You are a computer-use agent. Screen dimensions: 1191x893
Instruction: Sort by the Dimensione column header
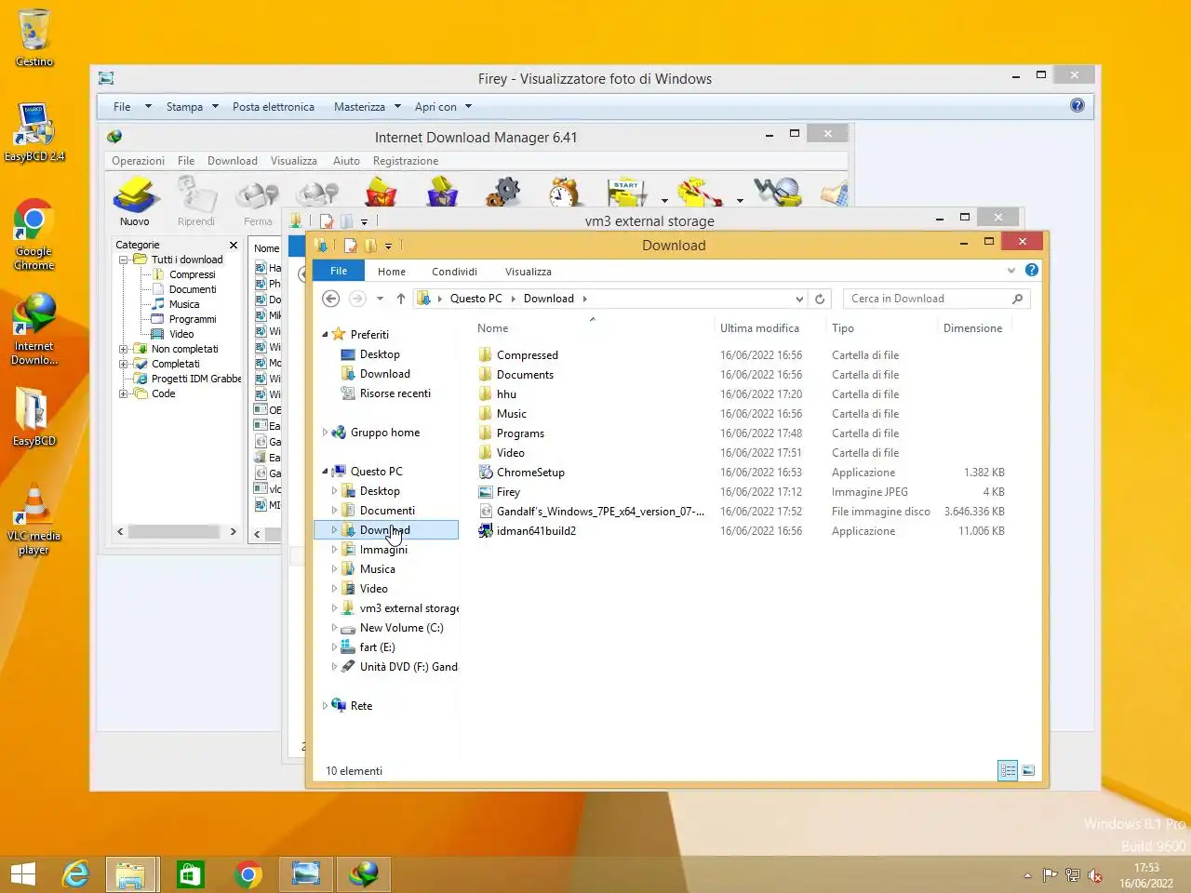973,328
